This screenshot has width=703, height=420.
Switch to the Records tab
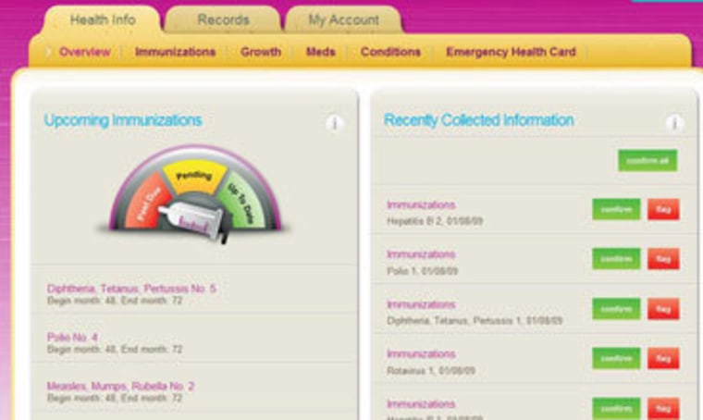[x=223, y=20]
